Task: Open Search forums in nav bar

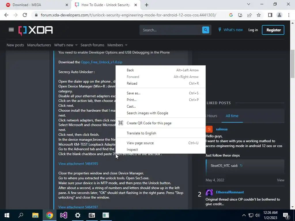Action: pyautogui.click(x=92, y=45)
